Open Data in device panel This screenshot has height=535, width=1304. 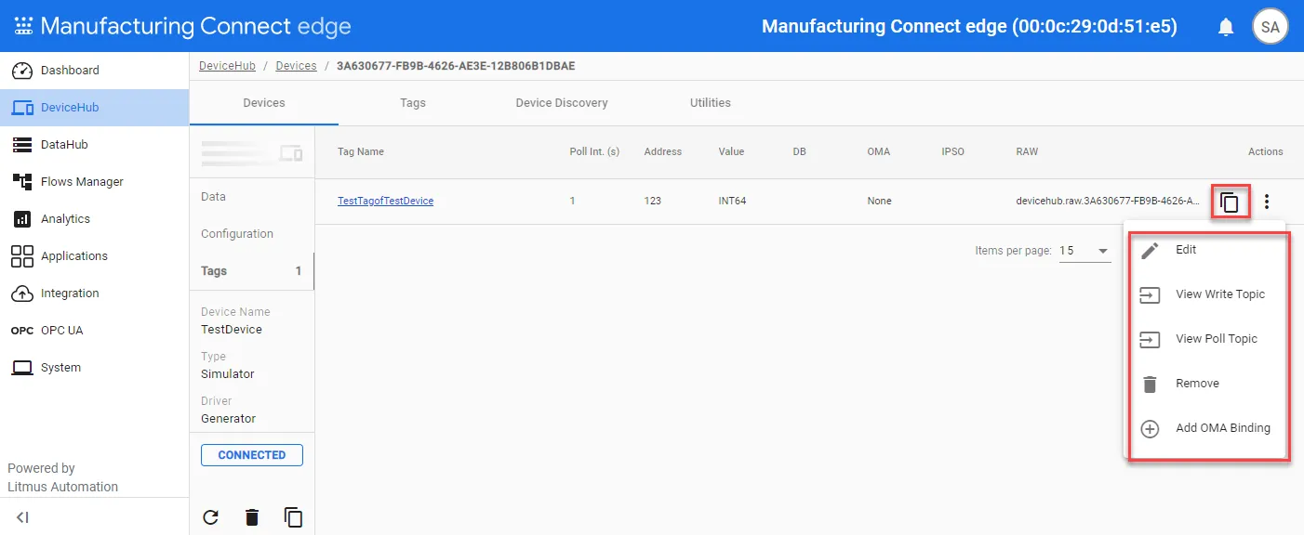[x=252, y=197]
